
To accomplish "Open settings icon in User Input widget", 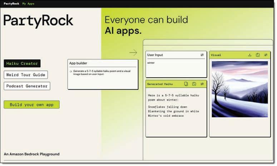I will coord(202,55).
